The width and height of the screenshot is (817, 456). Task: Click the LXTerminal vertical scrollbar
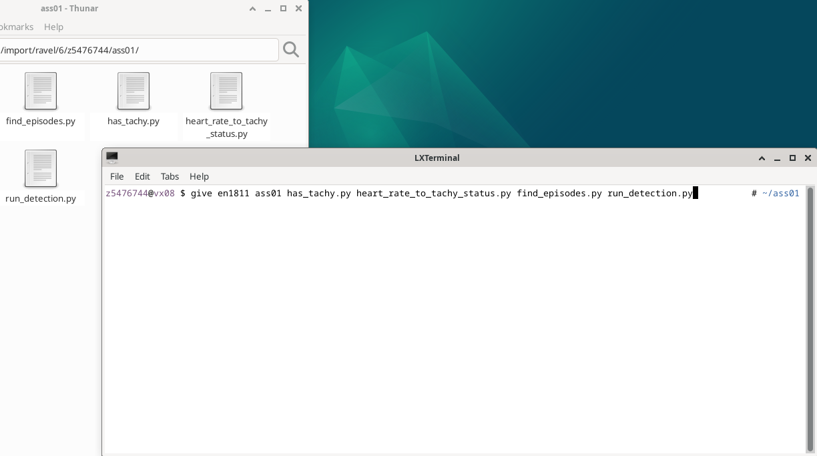click(x=810, y=320)
